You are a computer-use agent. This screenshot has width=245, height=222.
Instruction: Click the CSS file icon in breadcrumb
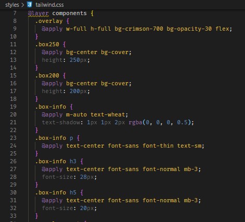pyautogui.click(x=30, y=5)
